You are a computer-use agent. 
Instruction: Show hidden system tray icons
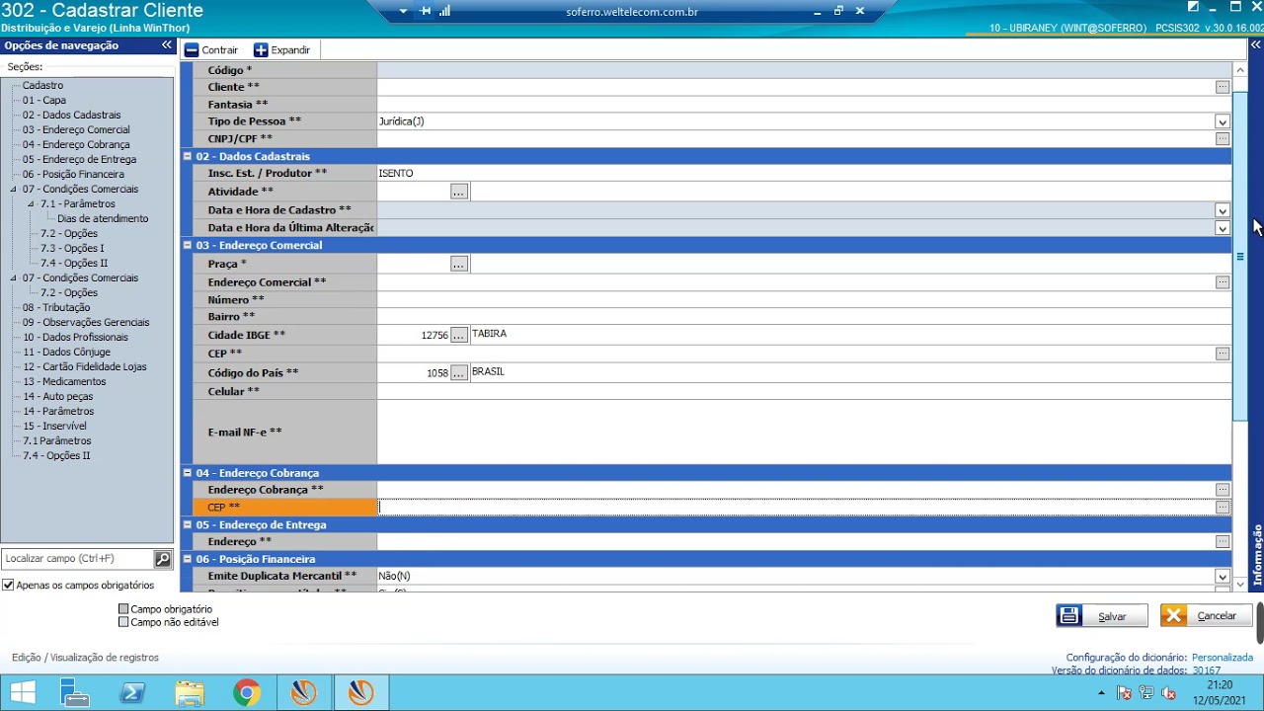[x=1103, y=693]
